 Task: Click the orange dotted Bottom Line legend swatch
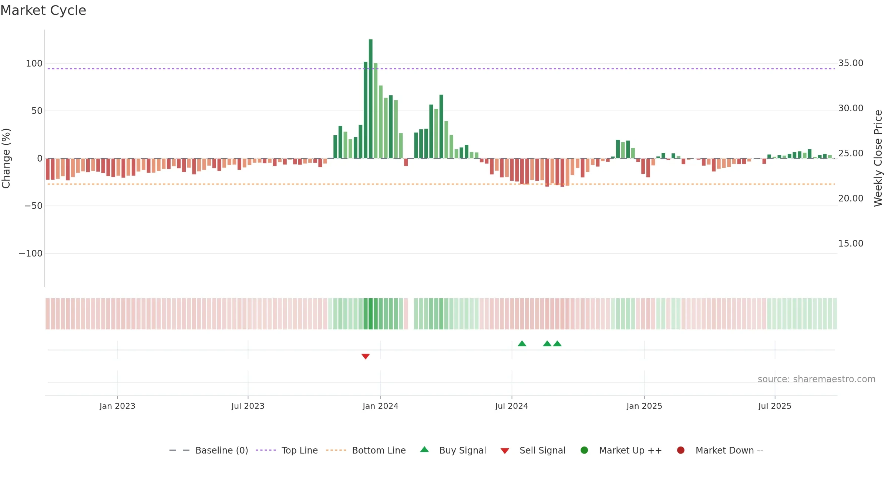pyautogui.click(x=336, y=450)
